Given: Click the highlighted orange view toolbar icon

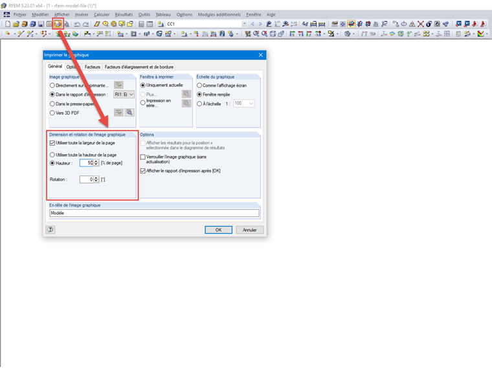Looking at the screenshot, I should tap(351, 24).
